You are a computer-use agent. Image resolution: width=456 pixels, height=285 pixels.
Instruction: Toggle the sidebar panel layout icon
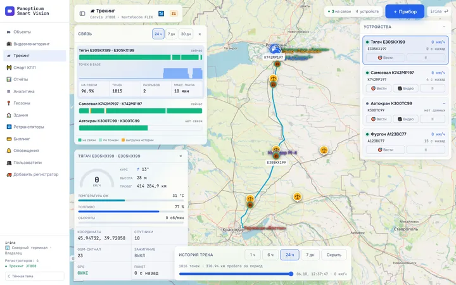pos(82,13)
